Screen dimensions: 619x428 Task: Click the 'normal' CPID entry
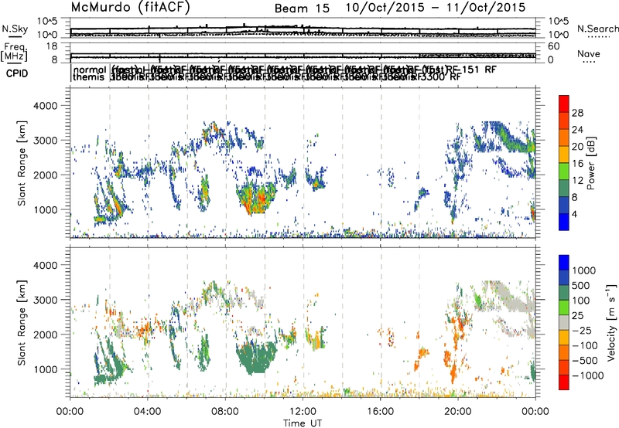click(90, 70)
